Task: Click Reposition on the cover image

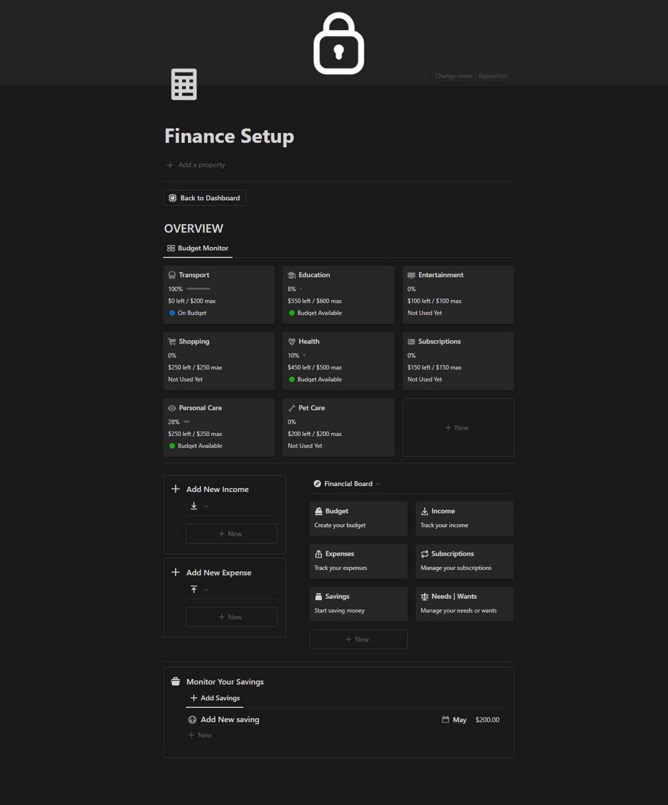Action: pos(493,76)
